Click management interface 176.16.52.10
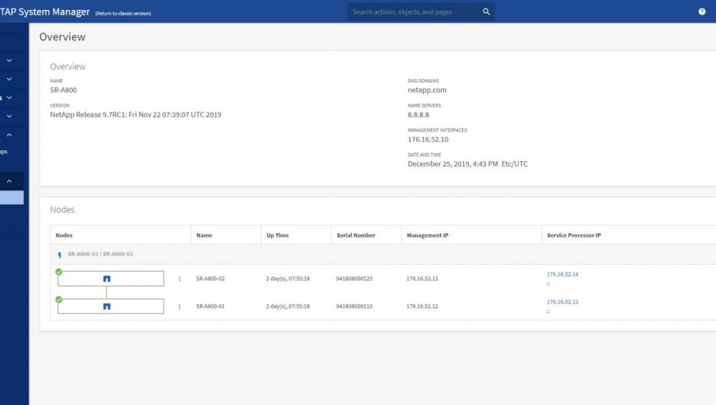The width and height of the screenshot is (716, 405). coord(428,139)
